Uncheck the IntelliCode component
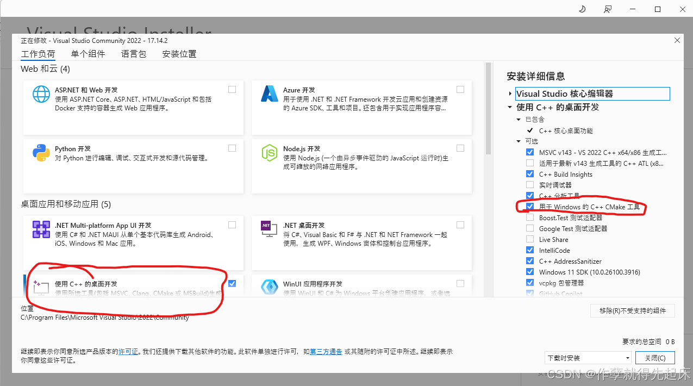The width and height of the screenshot is (693, 386). click(x=530, y=250)
